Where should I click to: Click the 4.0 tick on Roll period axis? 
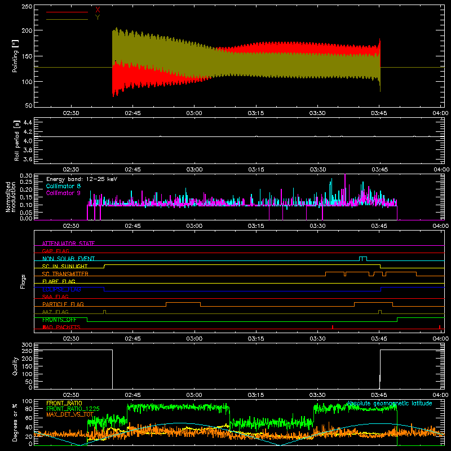point(28,141)
